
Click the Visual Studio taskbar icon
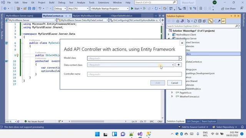(x=140, y=134)
